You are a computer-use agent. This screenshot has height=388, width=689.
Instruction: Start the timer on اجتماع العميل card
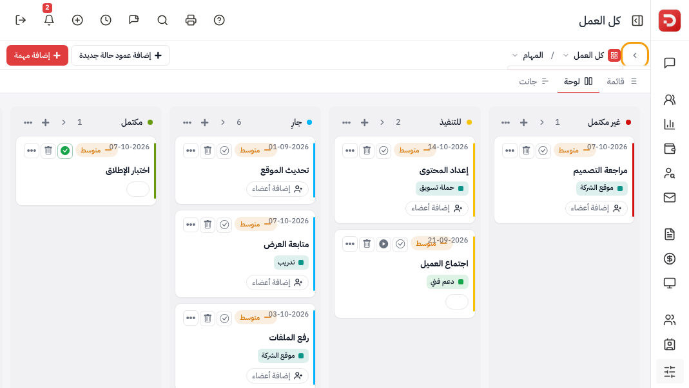pyautogui.click(x=383, y=244)
